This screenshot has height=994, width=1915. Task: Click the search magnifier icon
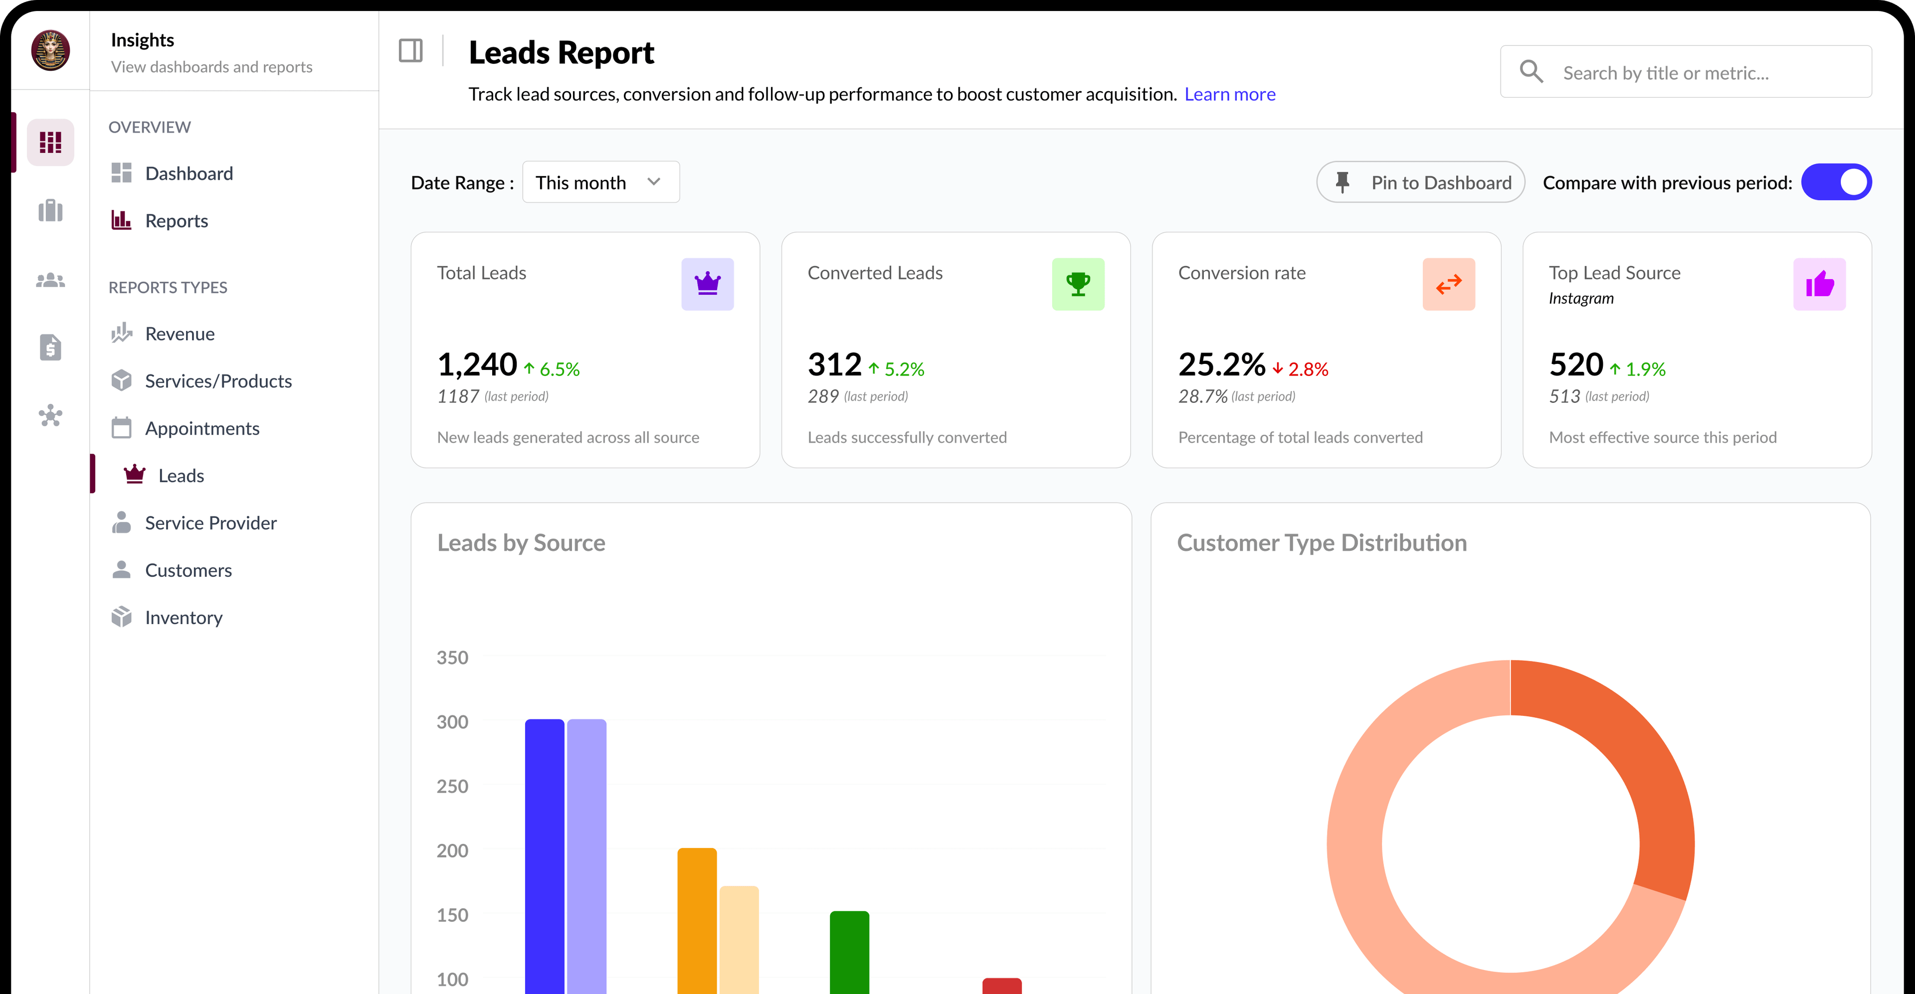pos(1532,71)
